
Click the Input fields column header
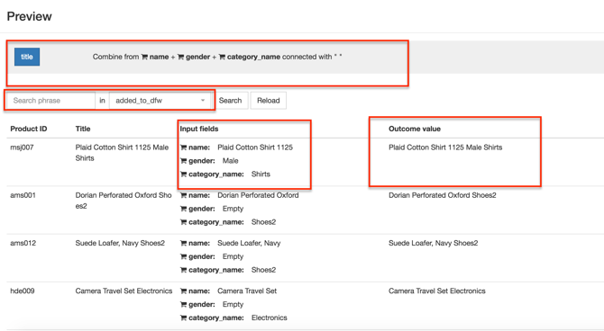[199, 129]
